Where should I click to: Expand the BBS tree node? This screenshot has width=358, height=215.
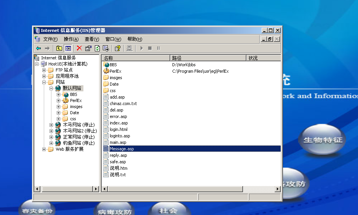click(59, 94)
